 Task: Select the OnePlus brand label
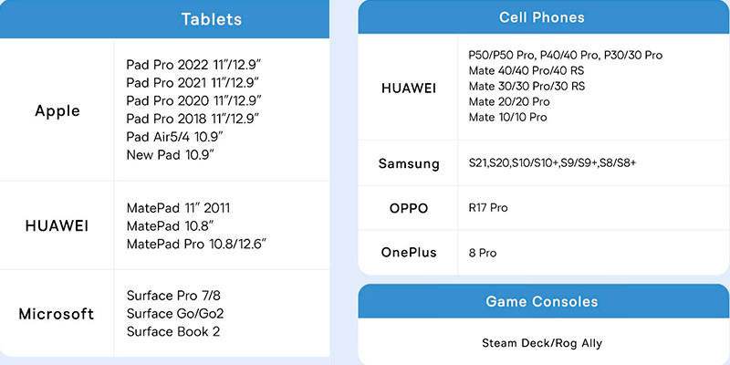click(x=408, y=253)
